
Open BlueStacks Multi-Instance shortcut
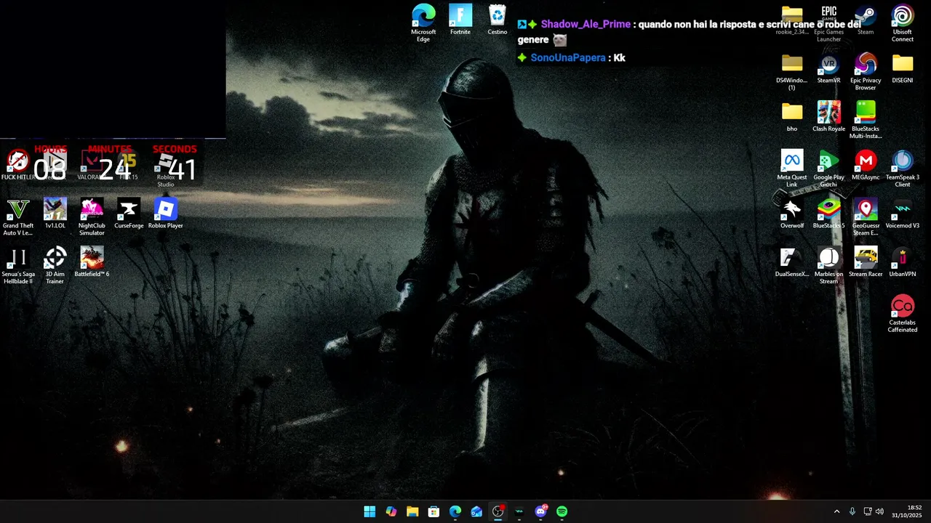point(866,120)
